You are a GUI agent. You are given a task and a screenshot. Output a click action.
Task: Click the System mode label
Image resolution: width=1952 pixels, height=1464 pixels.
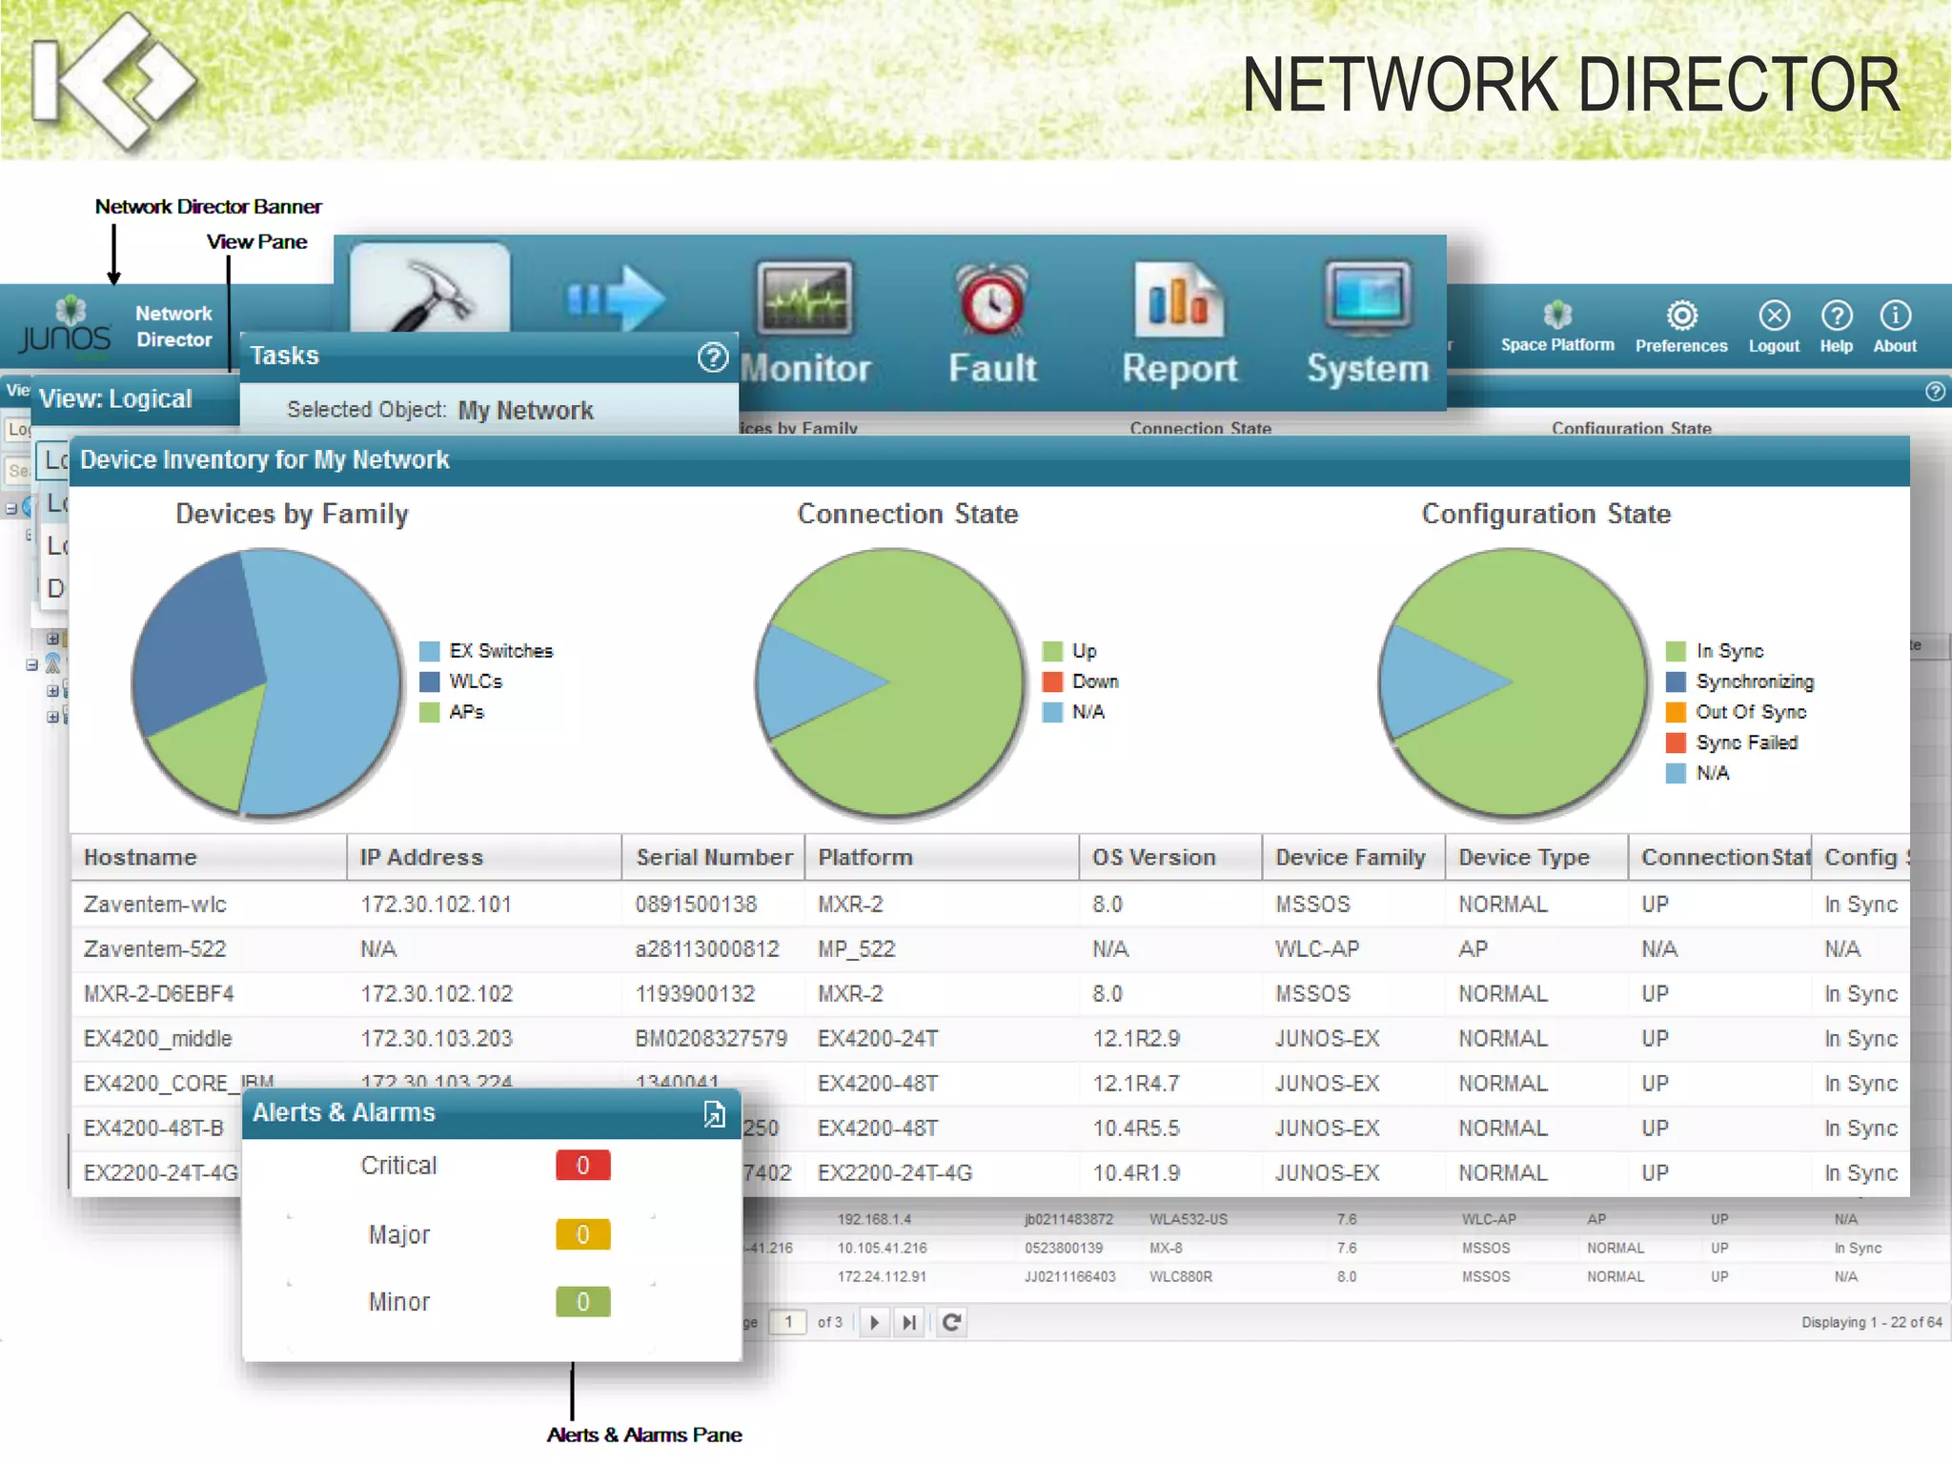tap(1368, 368)
